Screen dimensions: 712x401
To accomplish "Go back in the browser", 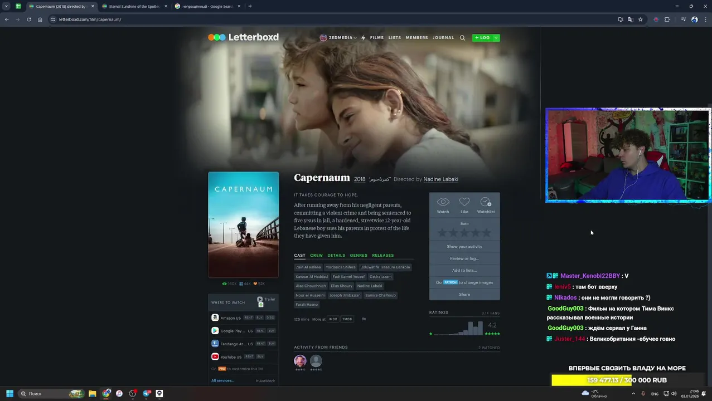I will 7,19.
